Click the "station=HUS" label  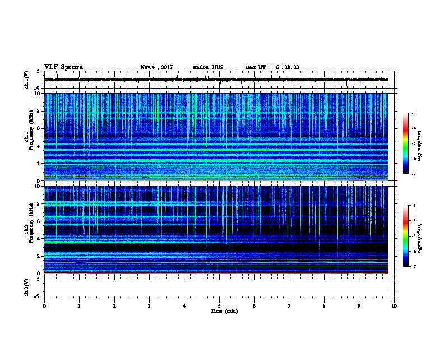pyautogui.click(x=208, y=67)
